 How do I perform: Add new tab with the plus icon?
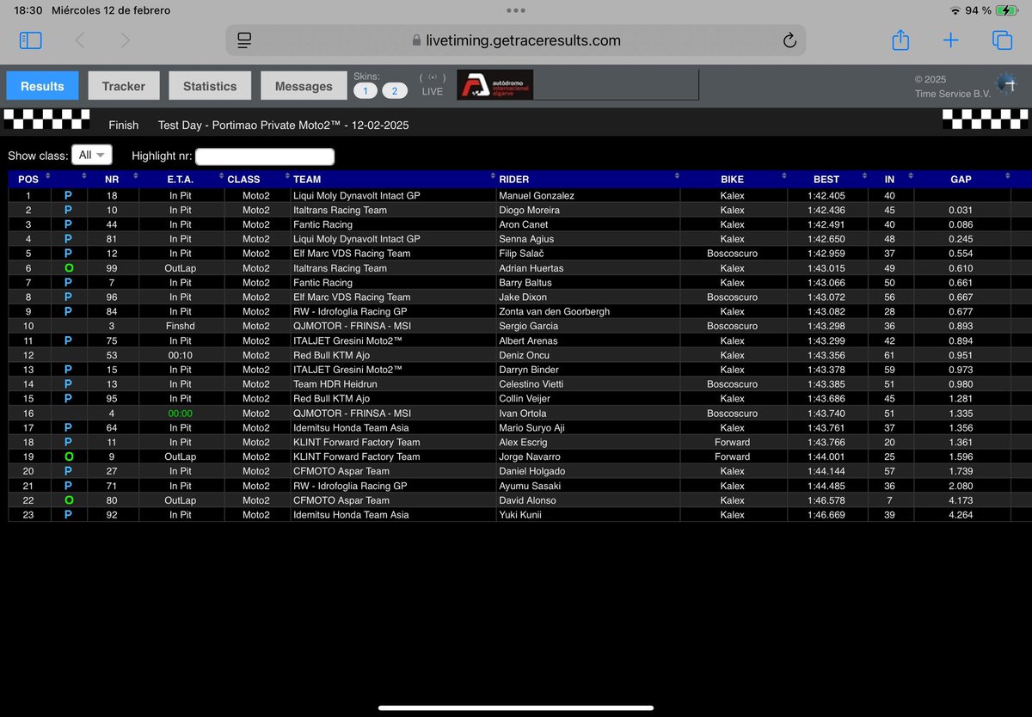(951, 40)
